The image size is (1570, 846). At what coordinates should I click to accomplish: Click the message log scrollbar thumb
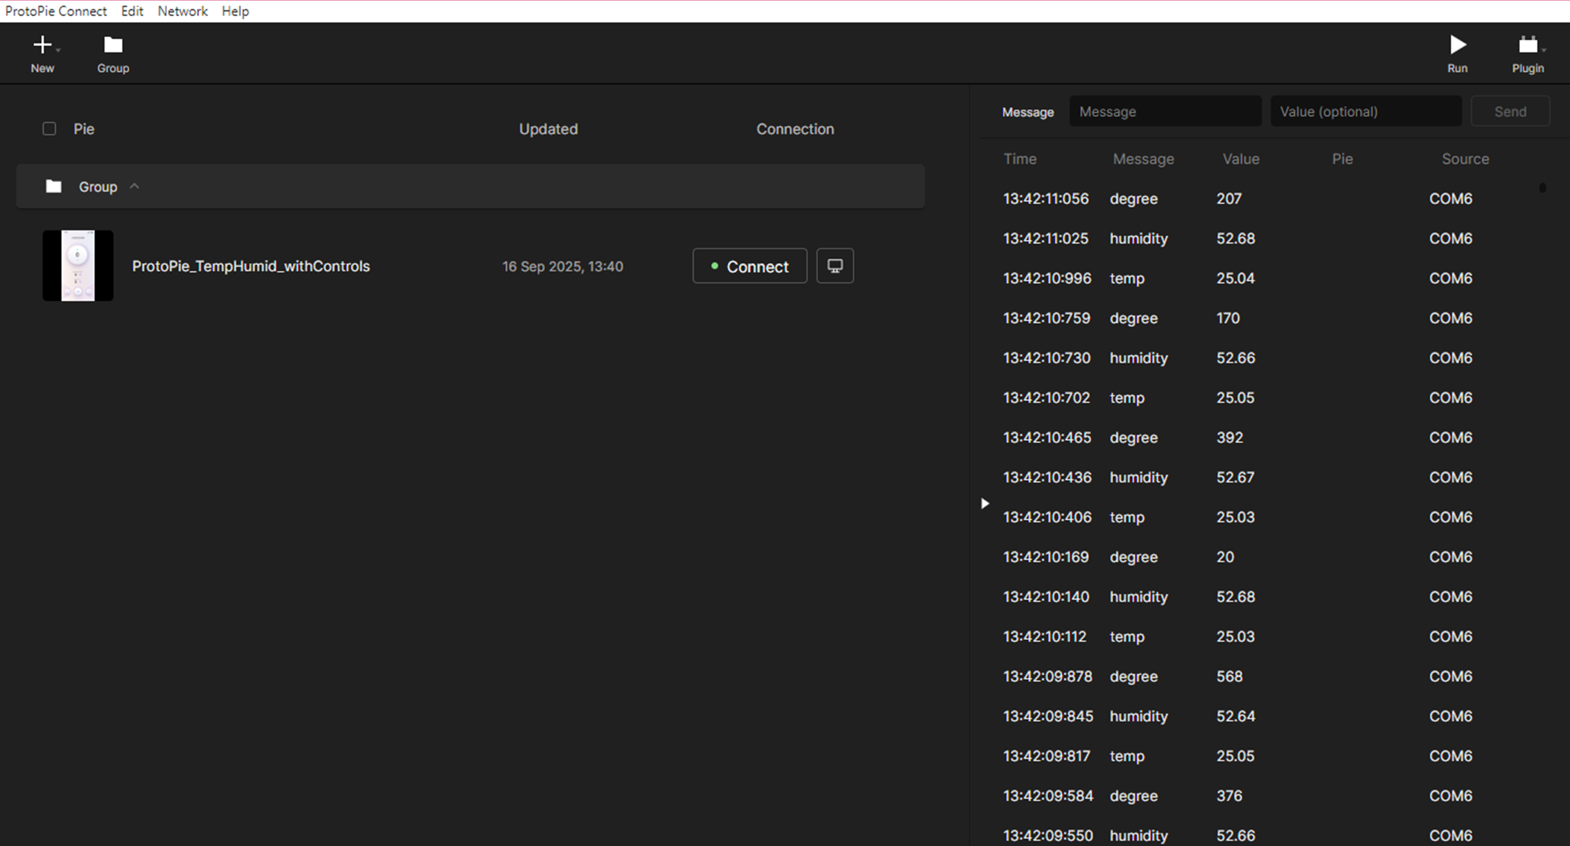pyautogui.click(x=1542, y=187)
